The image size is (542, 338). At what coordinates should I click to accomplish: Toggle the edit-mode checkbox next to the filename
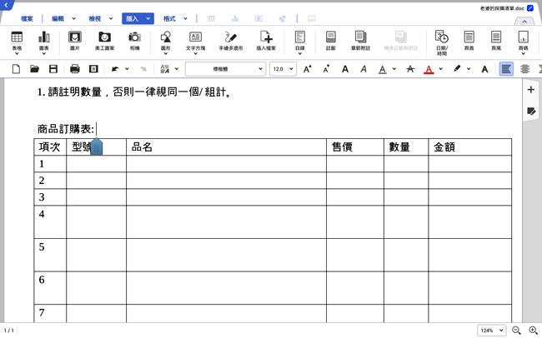click(x=530, y=8)
